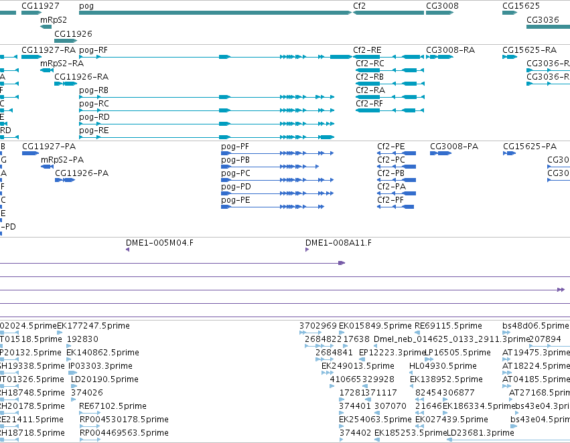Click EST EK027439.5prime

click(420, 426)
